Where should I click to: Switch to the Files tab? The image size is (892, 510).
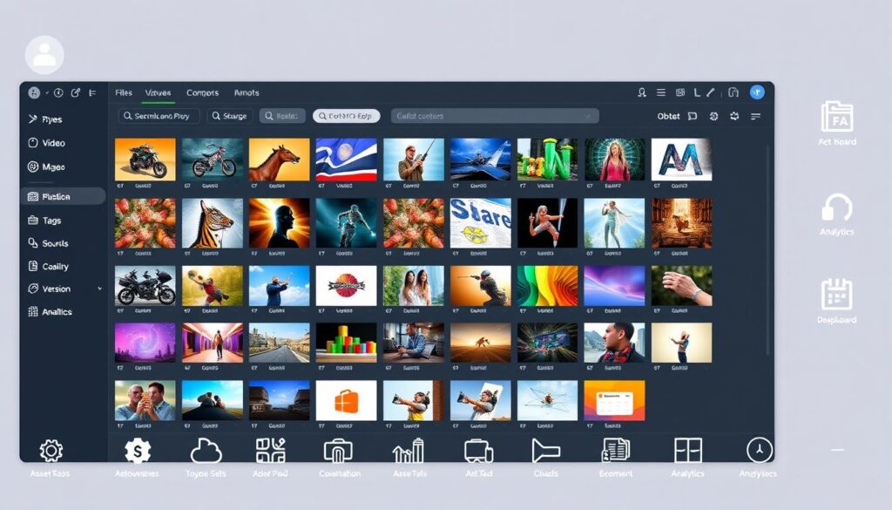click(124, 92)
